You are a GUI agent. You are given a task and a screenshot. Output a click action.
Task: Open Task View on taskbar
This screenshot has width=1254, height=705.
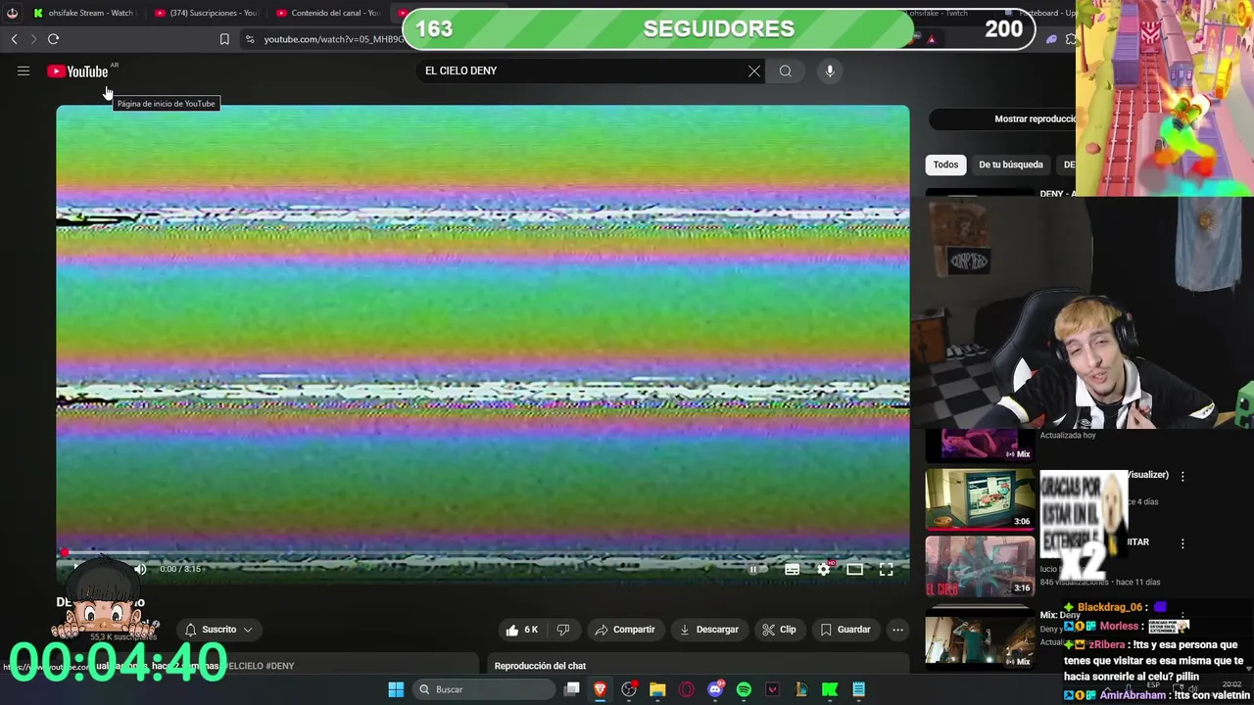tap(572, 689)
